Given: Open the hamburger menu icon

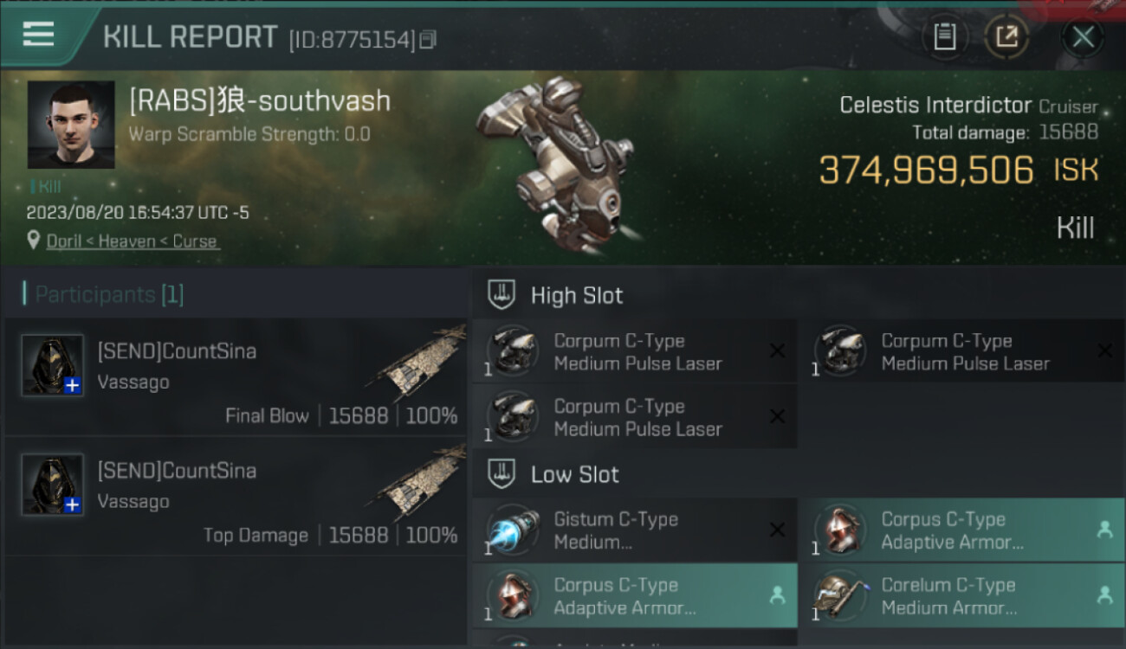Looking at the screenshot, I should (x=38, y=35).
